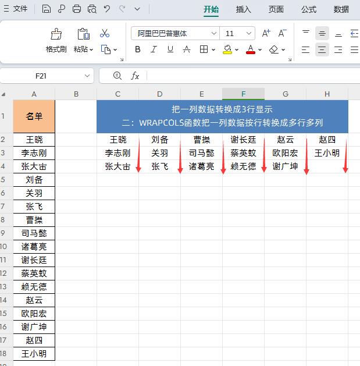Click the formula bar input

pyautogui.click(x=253, y=76)
